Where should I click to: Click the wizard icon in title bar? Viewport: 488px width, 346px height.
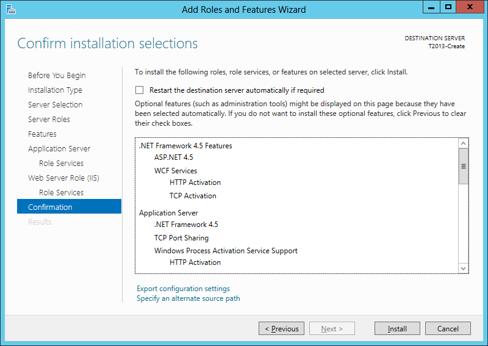tap(10, 9)
